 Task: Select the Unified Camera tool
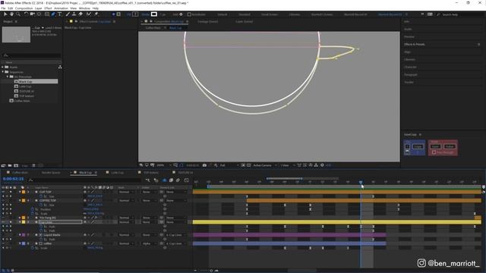coord(33,14)
